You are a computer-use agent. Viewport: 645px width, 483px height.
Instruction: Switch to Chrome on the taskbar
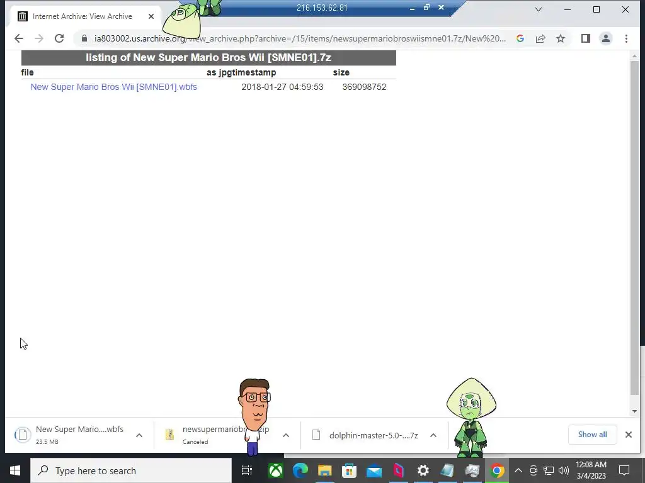[497, 470]
